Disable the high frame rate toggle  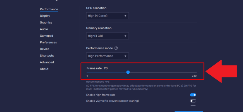click(x=193, y=95)
